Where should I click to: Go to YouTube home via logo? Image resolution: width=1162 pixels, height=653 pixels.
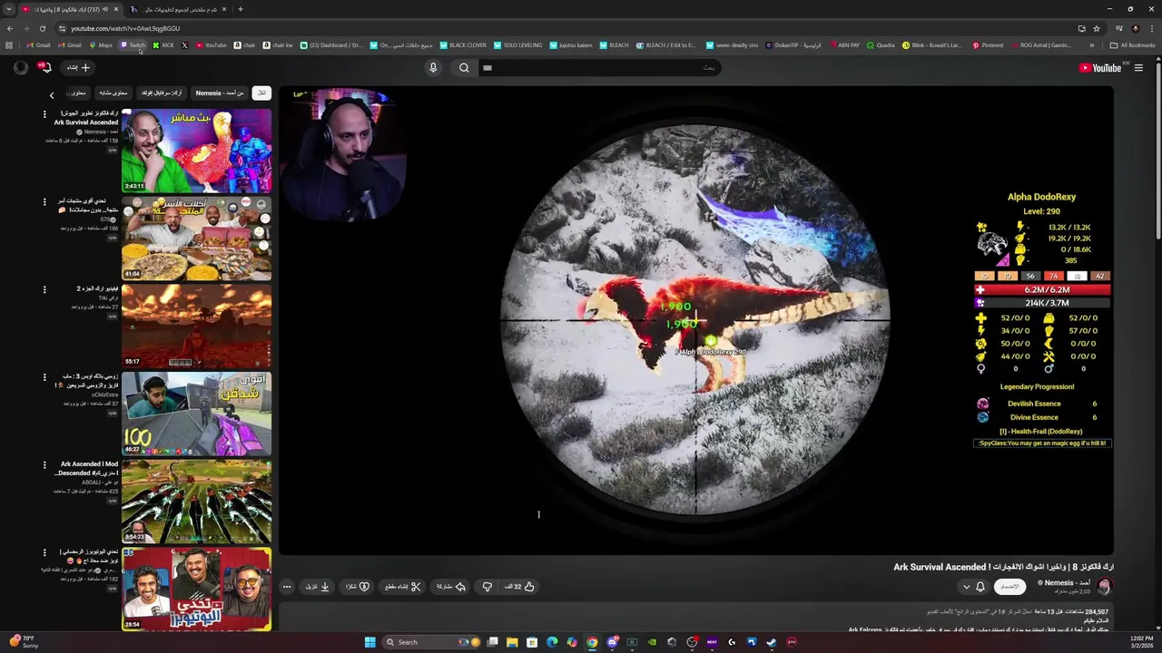pos(1099,68)
